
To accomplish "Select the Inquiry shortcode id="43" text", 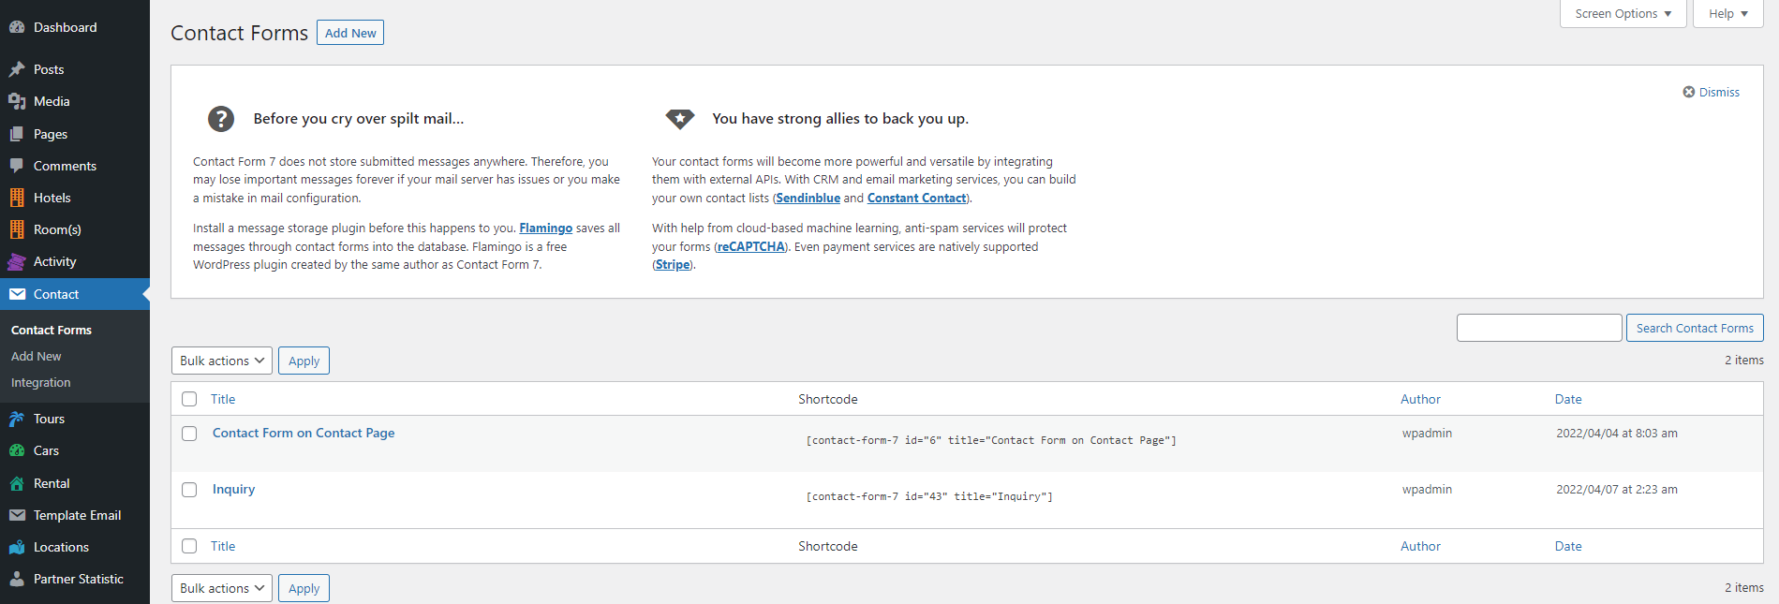I will [929, 496].
